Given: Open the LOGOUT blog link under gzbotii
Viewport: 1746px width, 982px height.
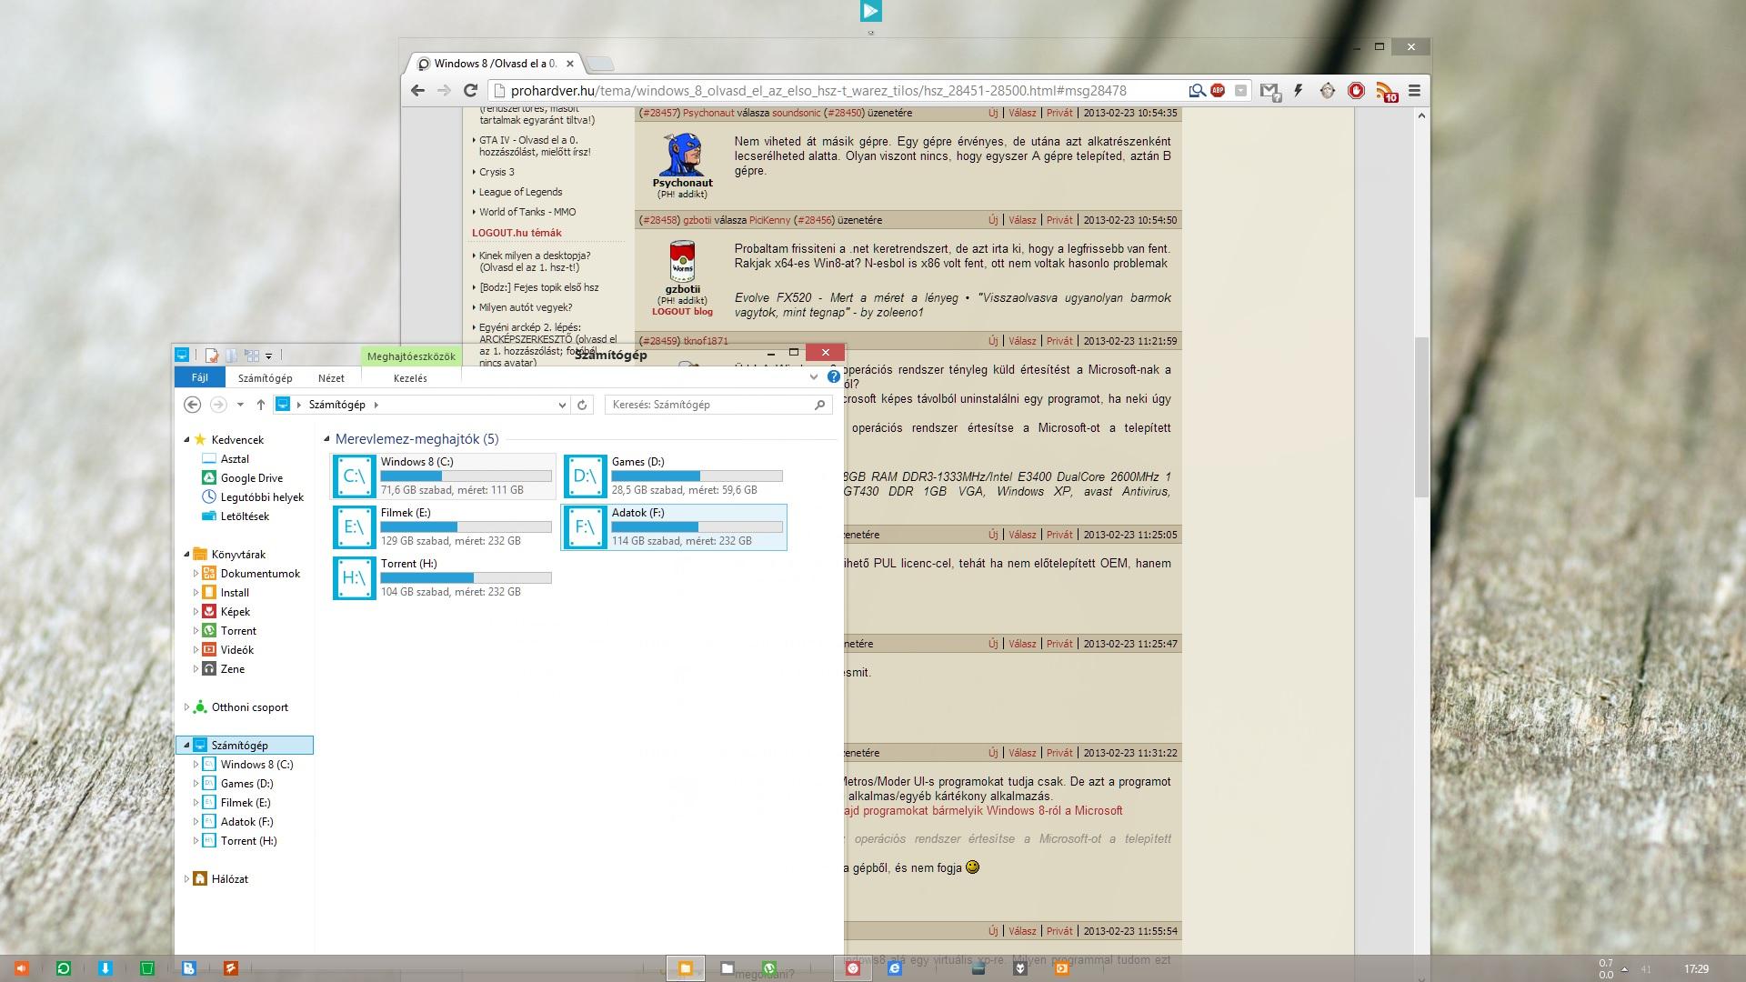Looking at the screenshot, I should pyautogui.click(x=682, y=311).
